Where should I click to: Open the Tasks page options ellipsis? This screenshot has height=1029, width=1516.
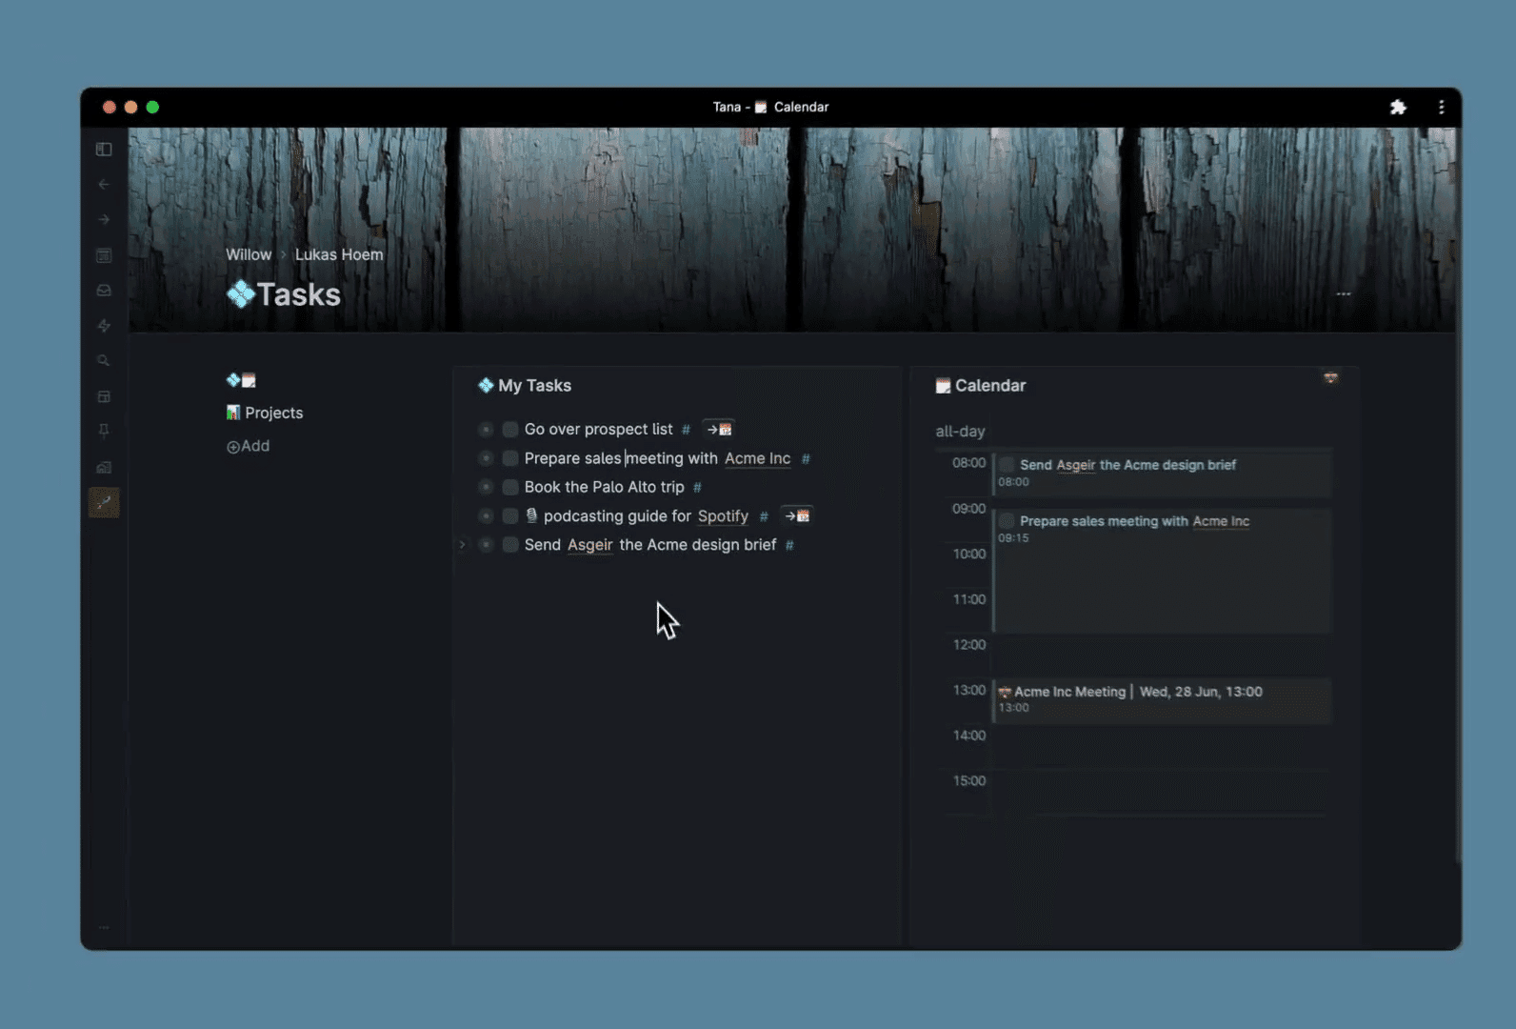point(1344,293)
